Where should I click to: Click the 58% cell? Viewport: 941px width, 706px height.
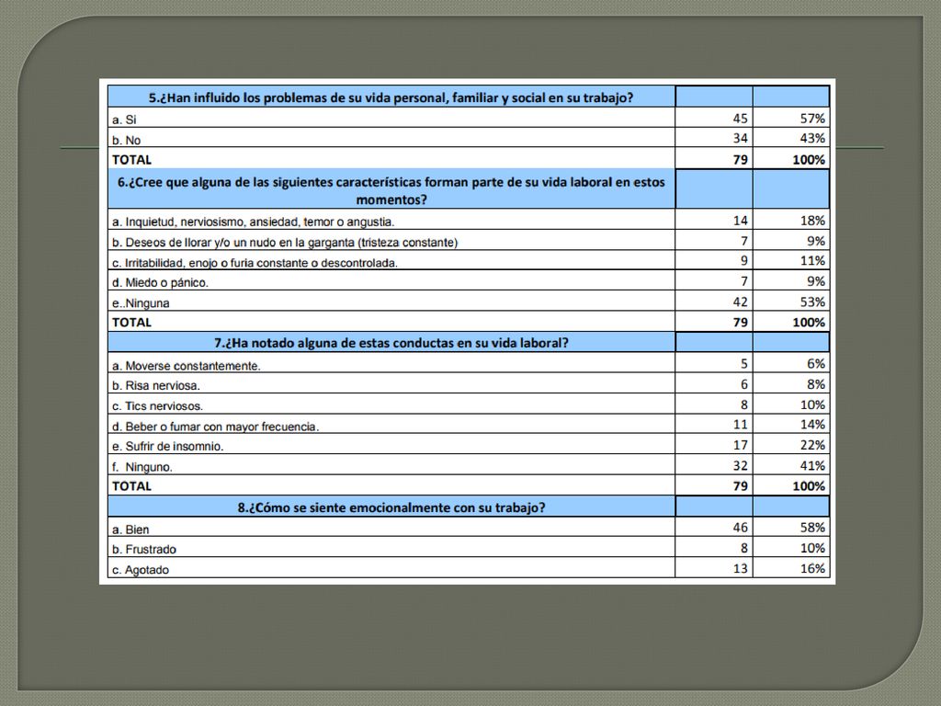click(x=812, y=527)
